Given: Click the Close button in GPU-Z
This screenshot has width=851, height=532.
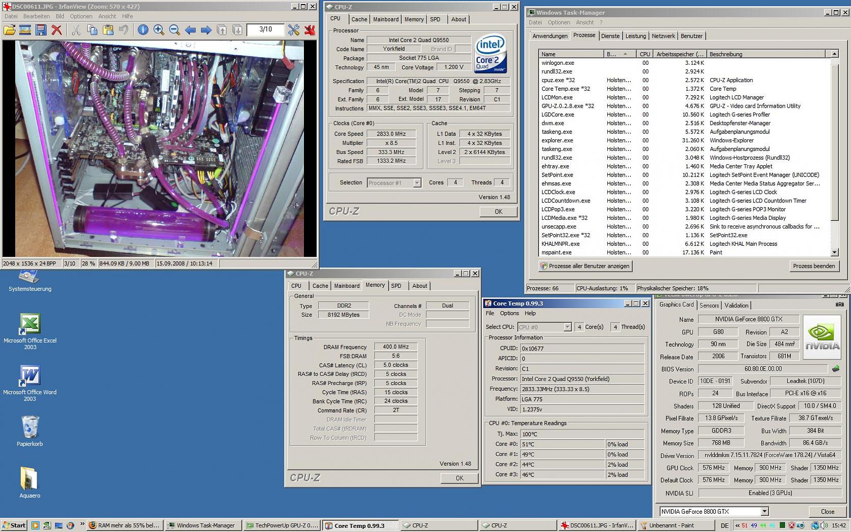Looking at the screenshot, I should click(828, 511).
